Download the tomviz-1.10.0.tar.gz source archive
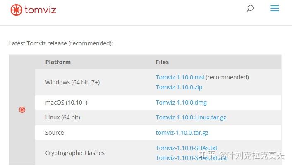 [x=182, y=133]
